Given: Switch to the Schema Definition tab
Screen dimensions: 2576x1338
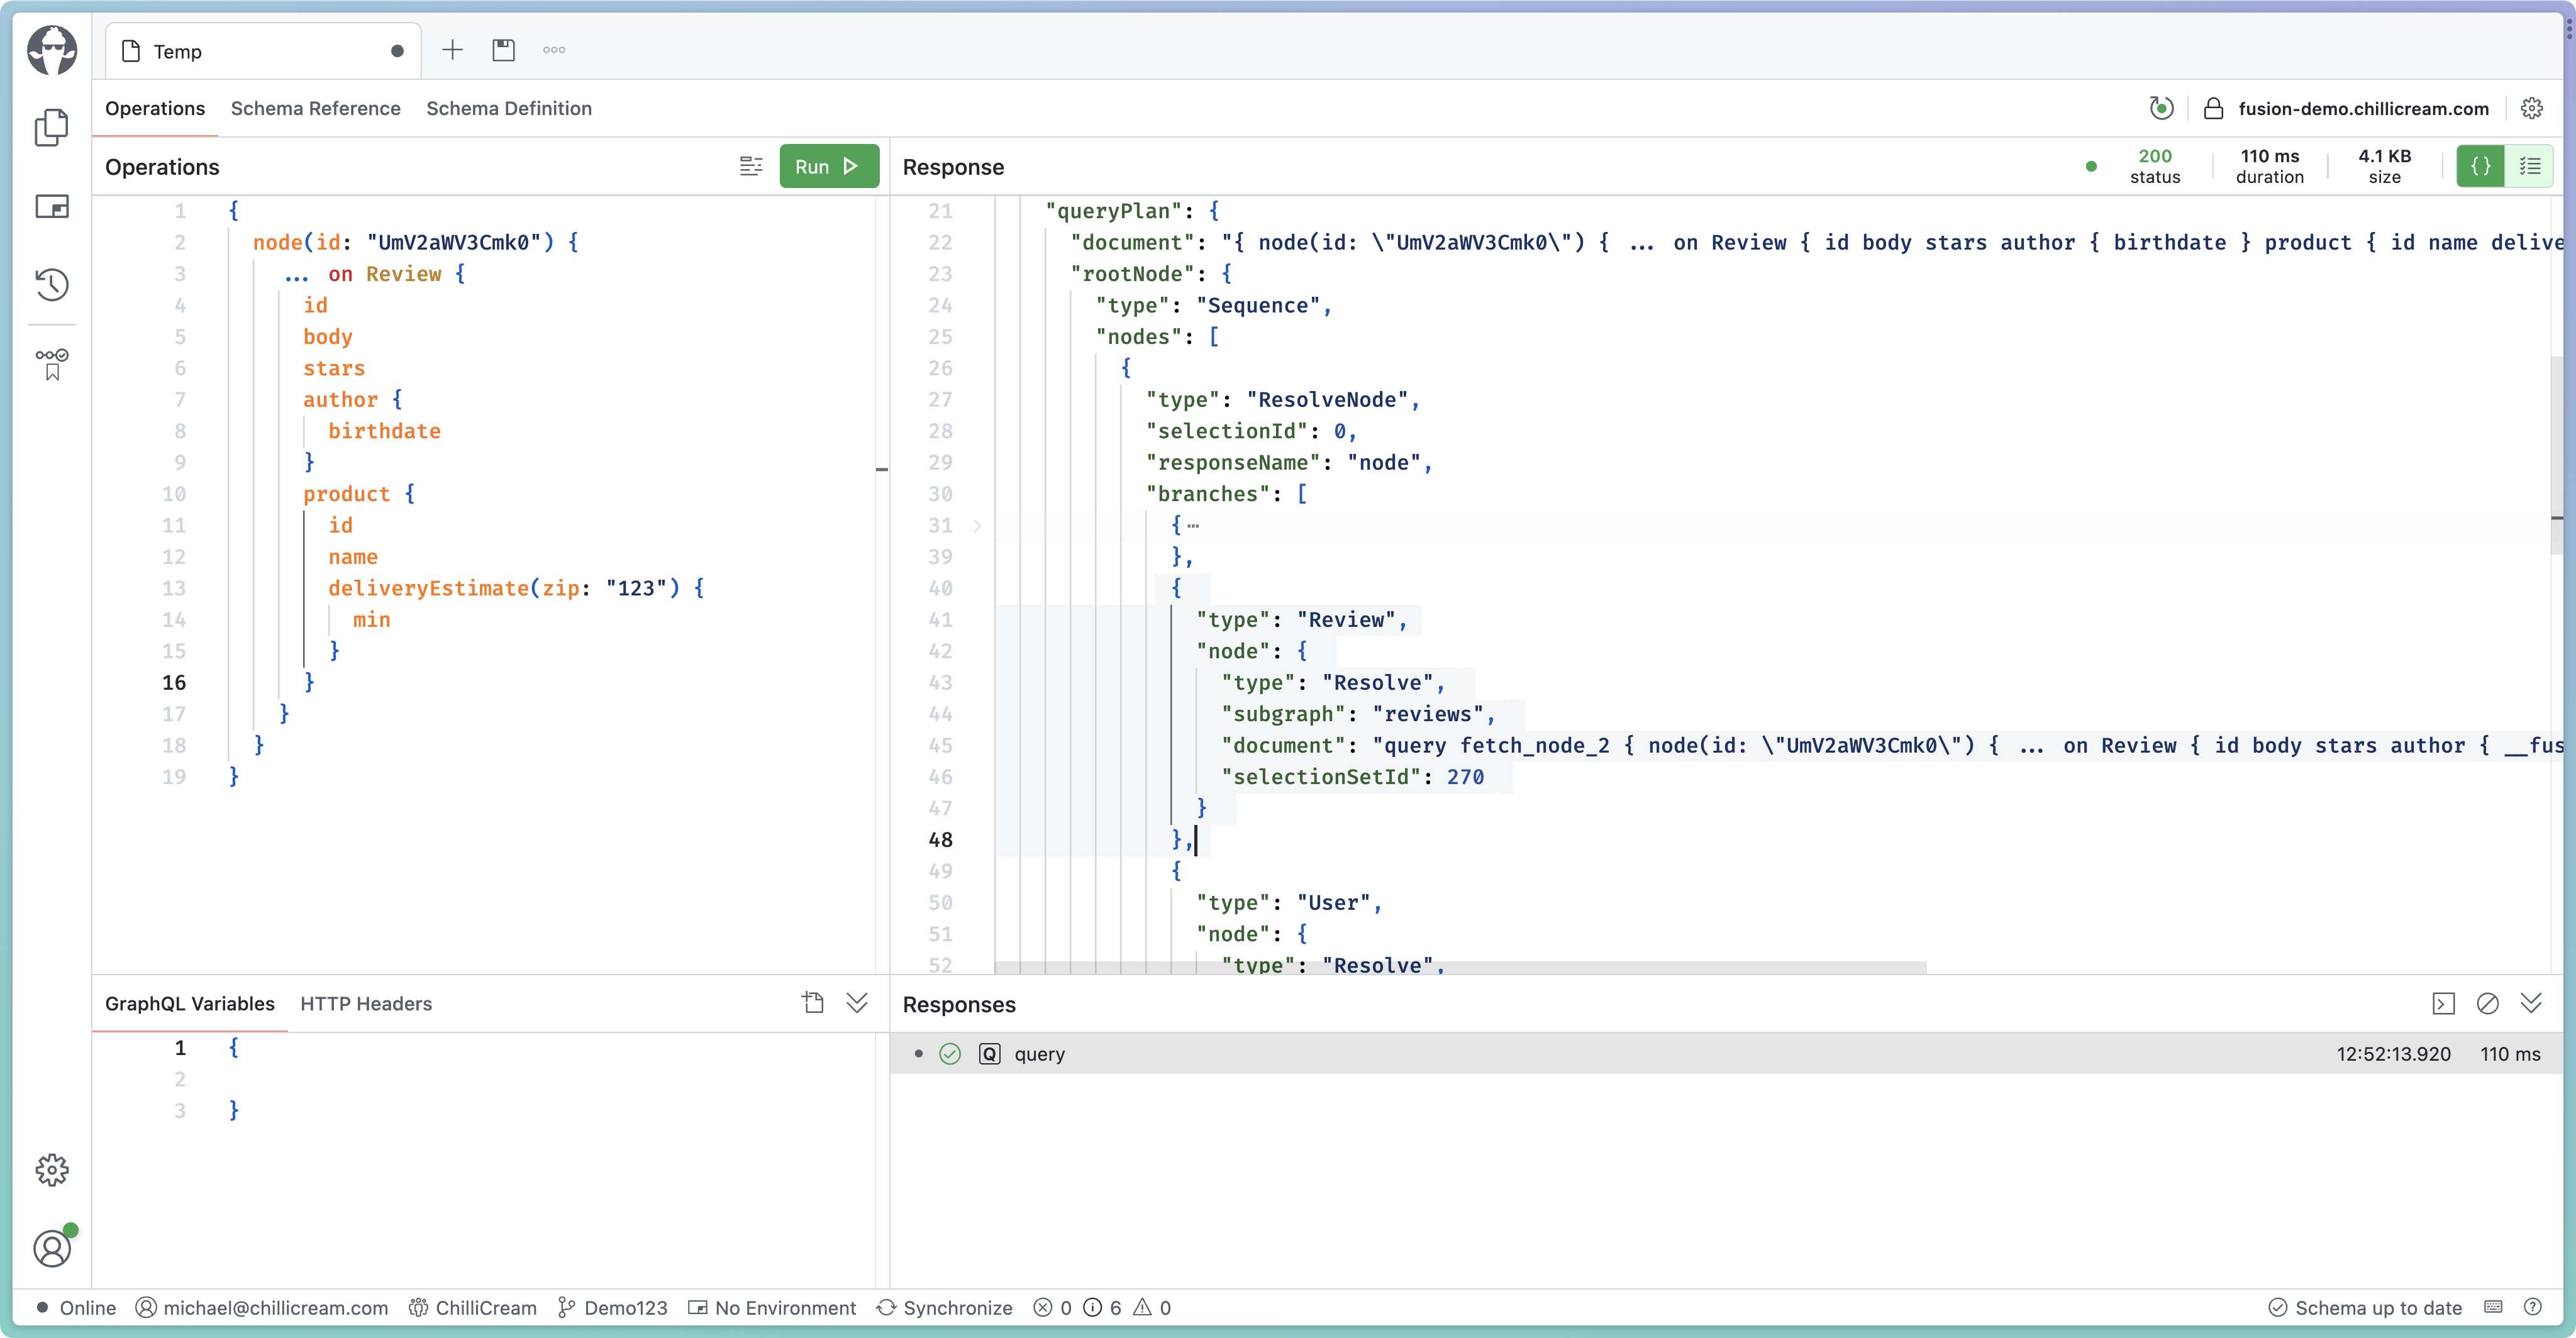Looking at the screenshot, I should click(509, 108).
